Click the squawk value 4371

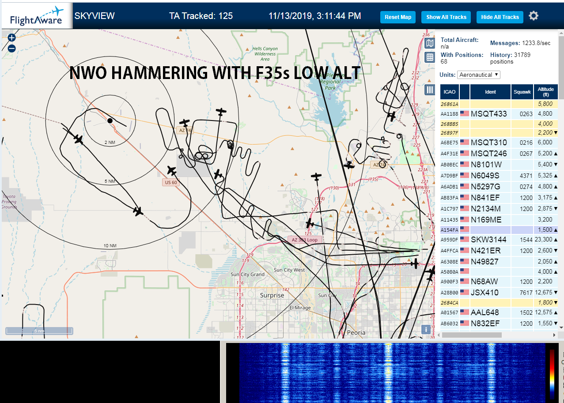click(526, 176)
